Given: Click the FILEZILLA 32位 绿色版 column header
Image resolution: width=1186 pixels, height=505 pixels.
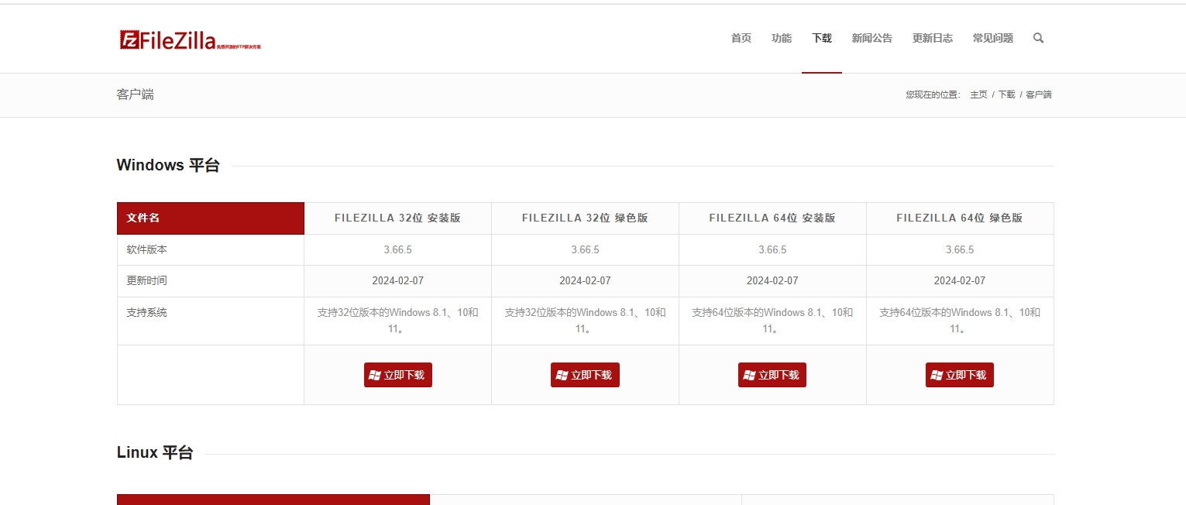Looking at the screenshot, I should [585, 218].
